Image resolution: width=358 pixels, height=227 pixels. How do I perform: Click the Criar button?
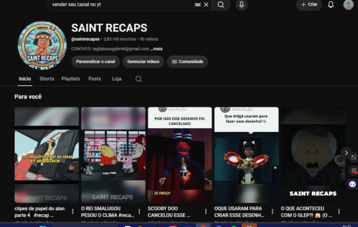pyautogui.click(x=309, y=5)
